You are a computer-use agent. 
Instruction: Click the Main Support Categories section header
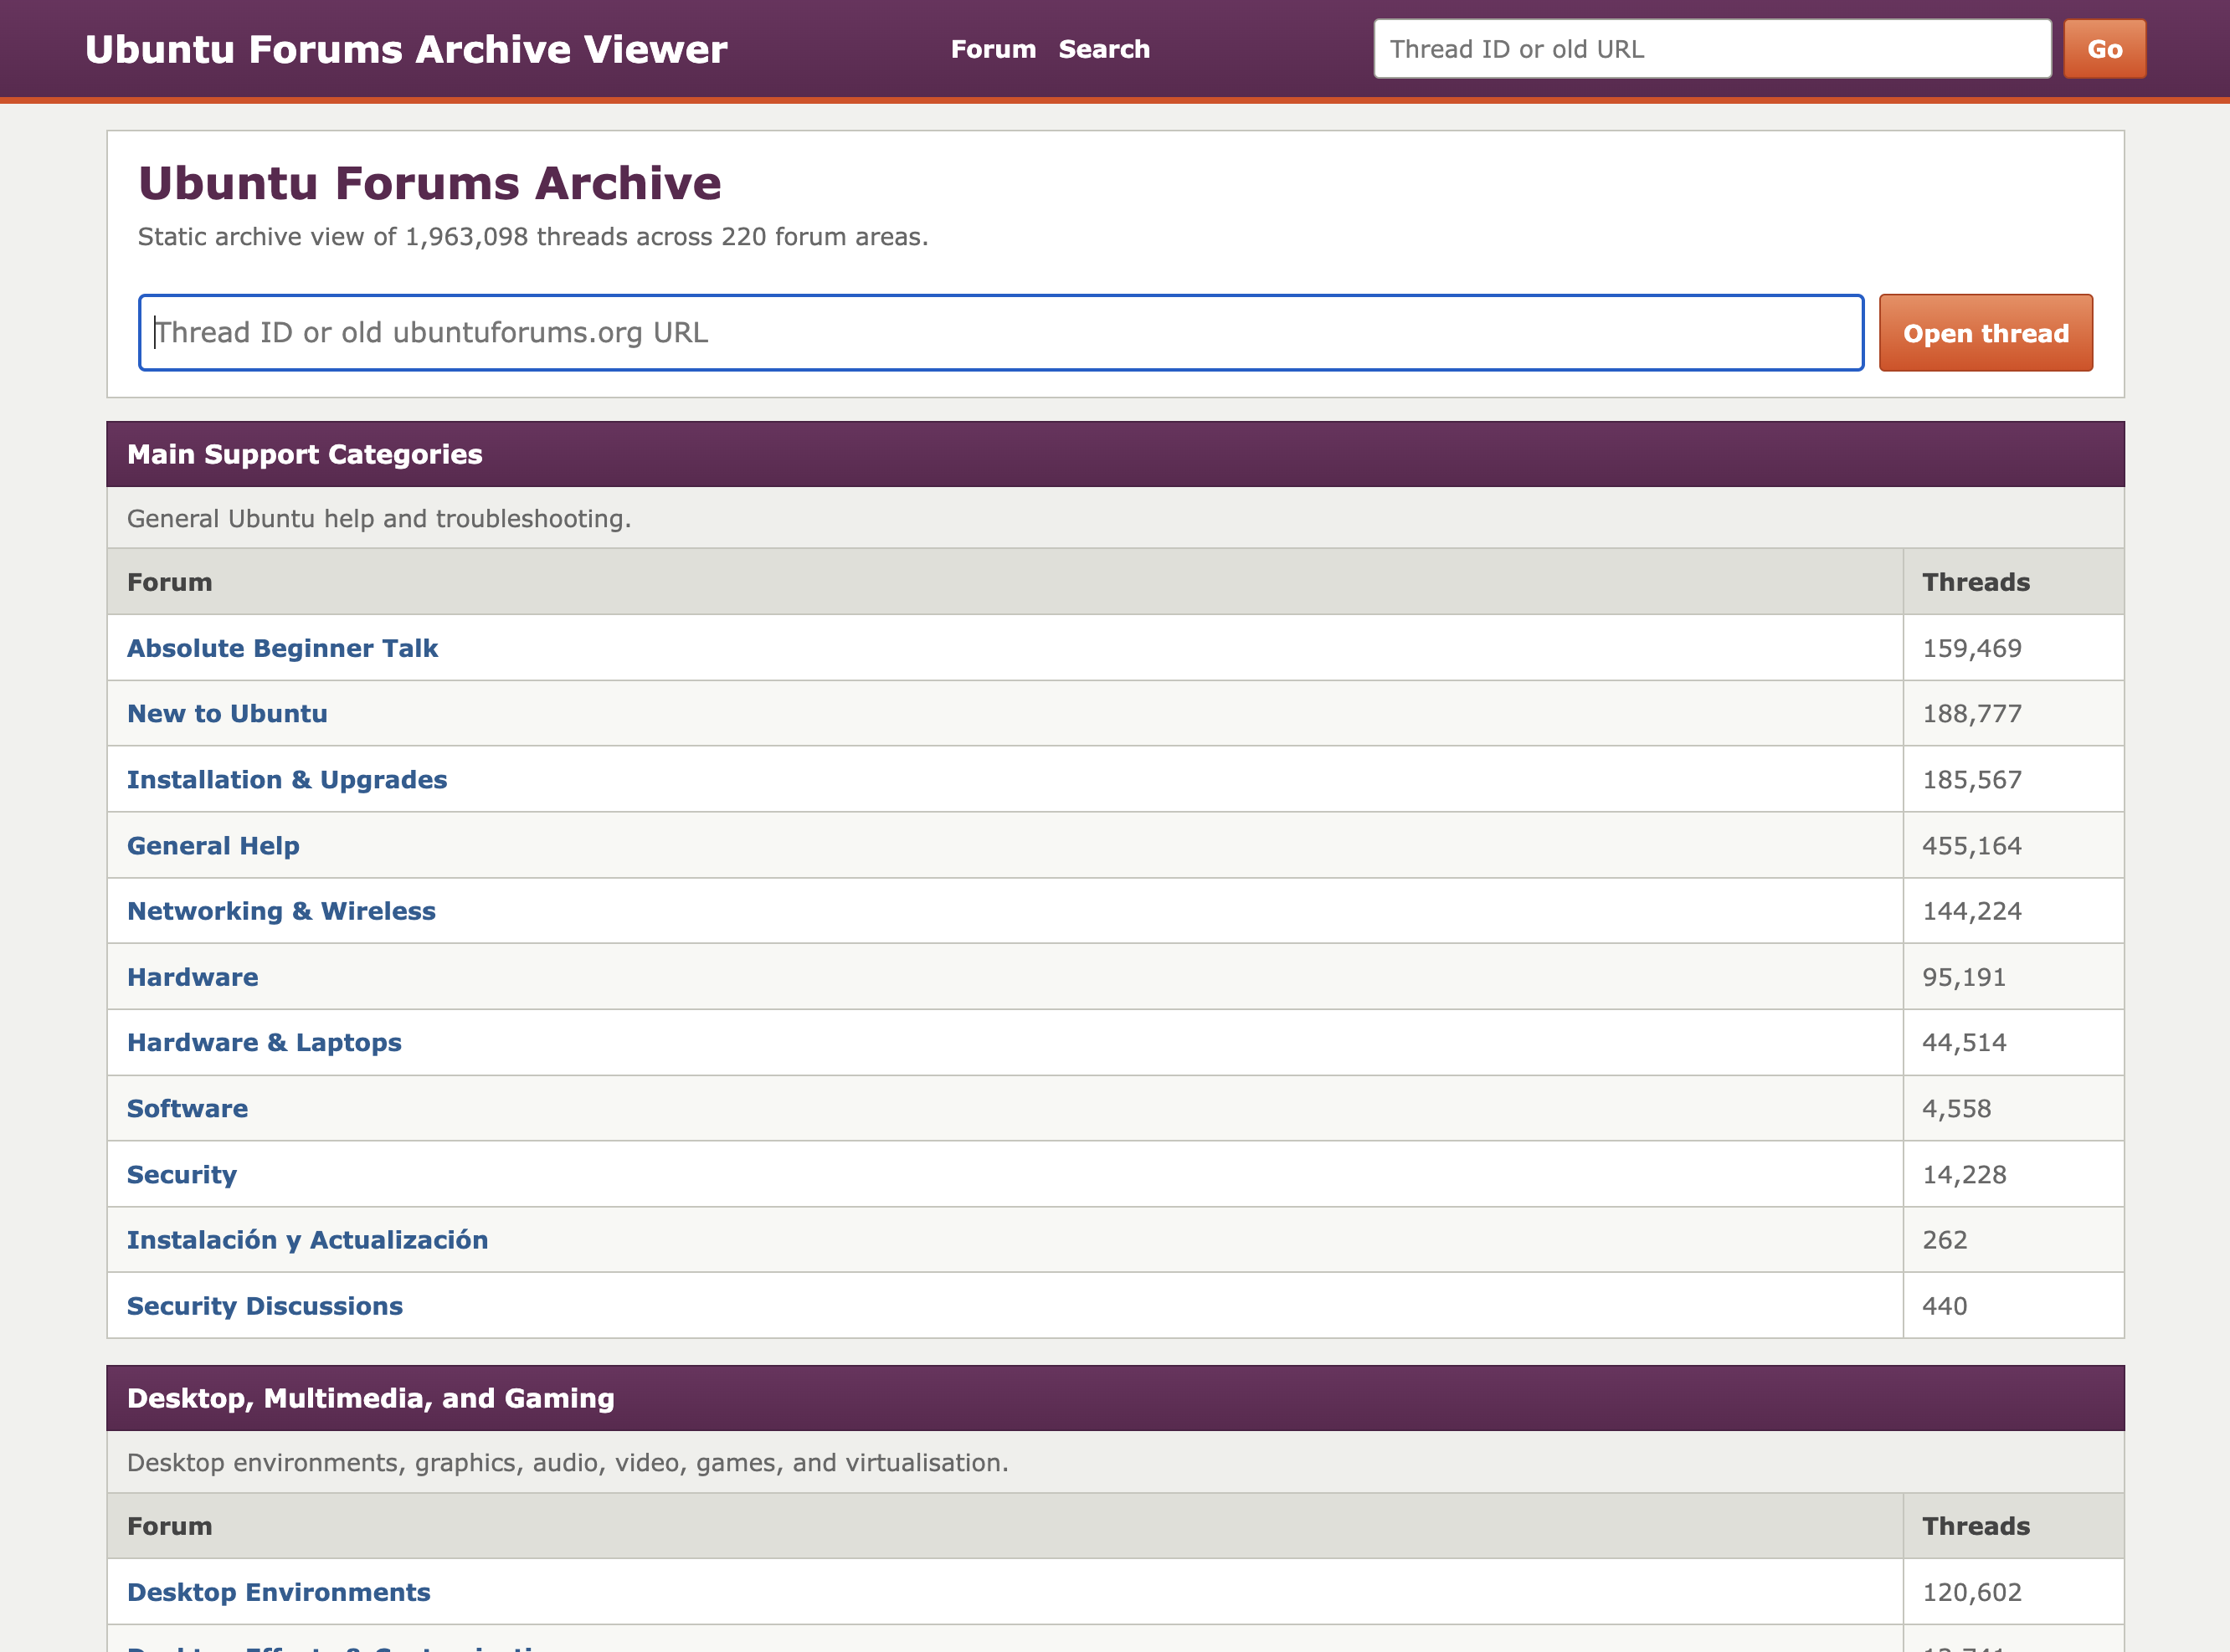click(1115, 454)
